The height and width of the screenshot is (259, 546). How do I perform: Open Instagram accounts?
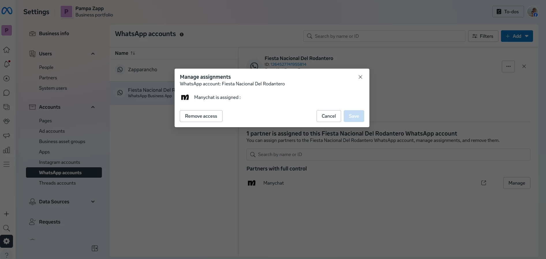(59, 162)
